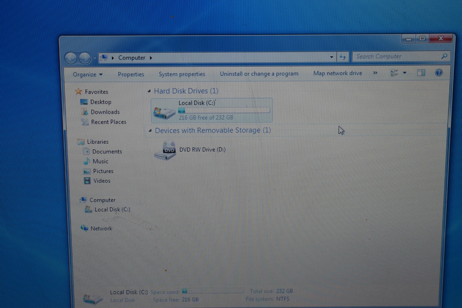Screen dimensions: 462x308
Task: Click System properties in the toolbar
Action: 182,74
